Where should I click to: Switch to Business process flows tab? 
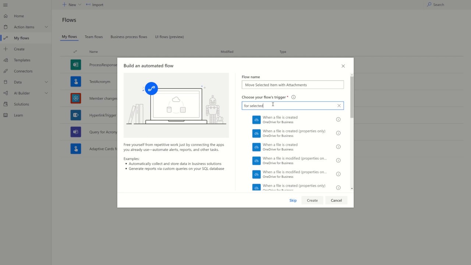click(x=129, y=37)
